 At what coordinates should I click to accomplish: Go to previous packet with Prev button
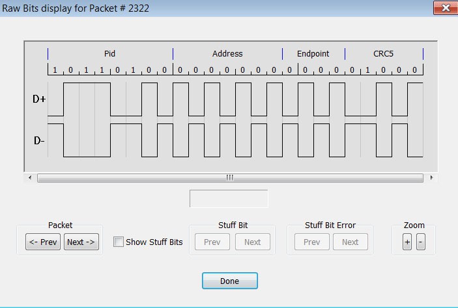tap(43, 242)
